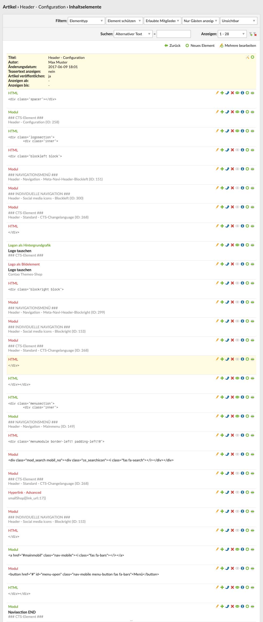Viewport: 263px width, 622px height.
Task: Click the Zurück back link
Action: (173, 45)
